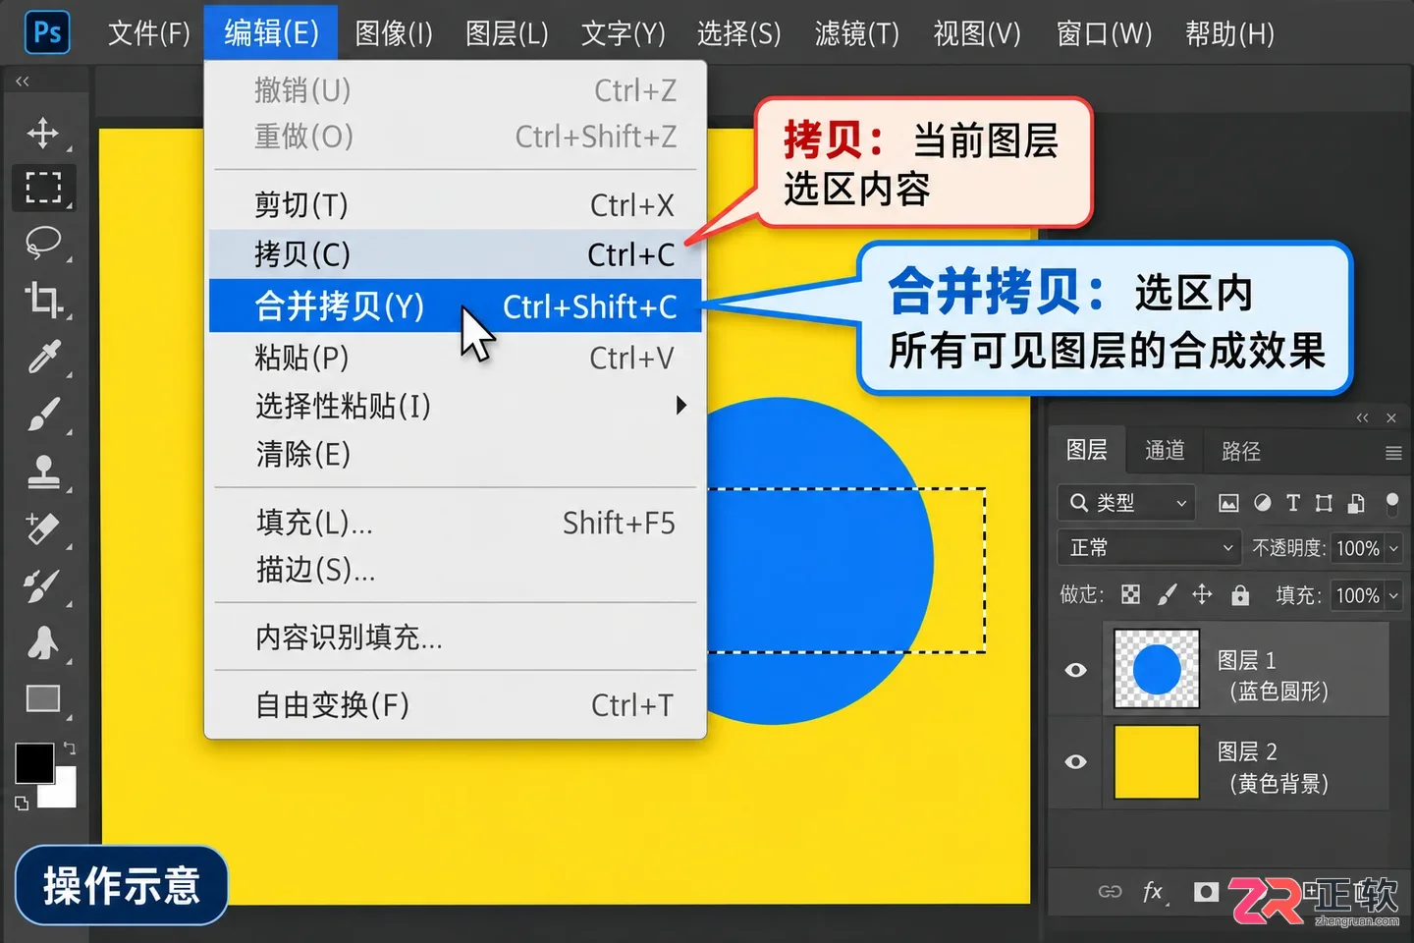The image size is (1414, 943).
Task: Select the Rectangle shape tool
Action: pos(43,698)
